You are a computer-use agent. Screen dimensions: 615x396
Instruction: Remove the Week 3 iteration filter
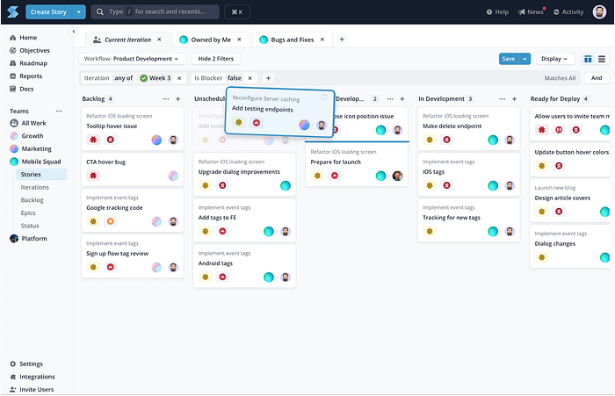[179, 78]
